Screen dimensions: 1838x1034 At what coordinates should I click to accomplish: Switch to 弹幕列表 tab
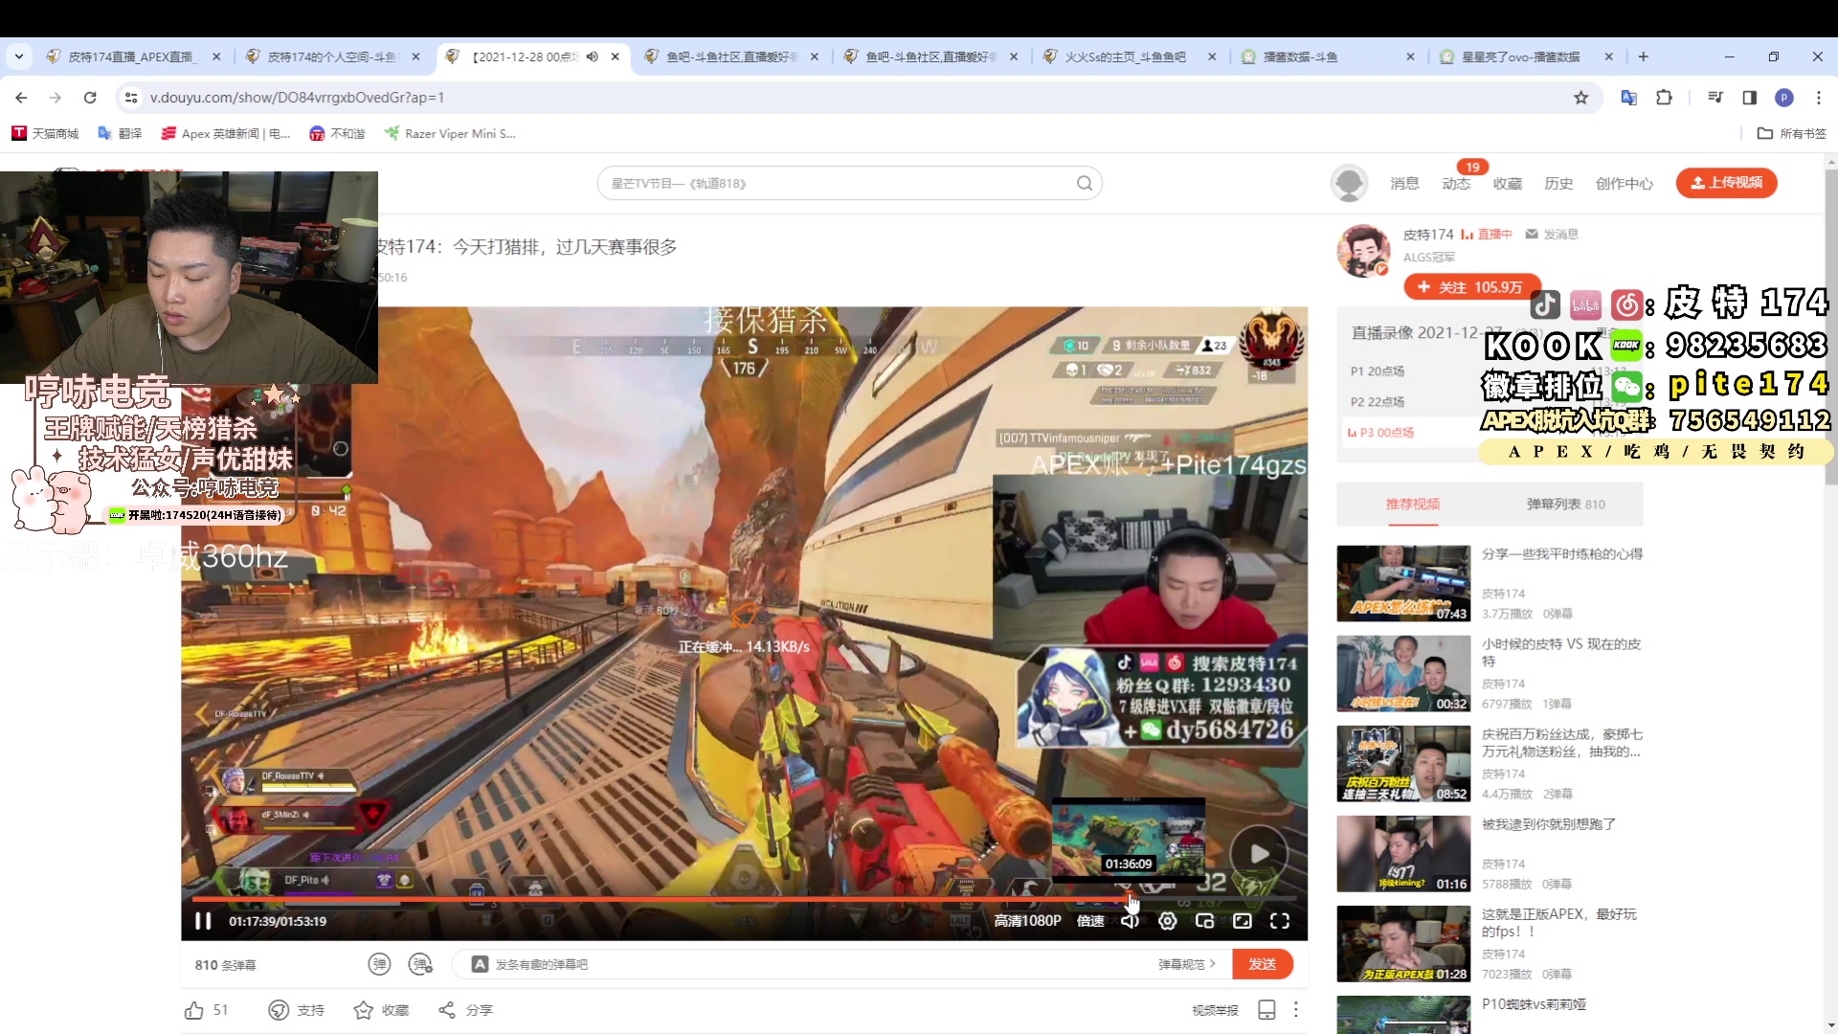(x=1566, y=504)
